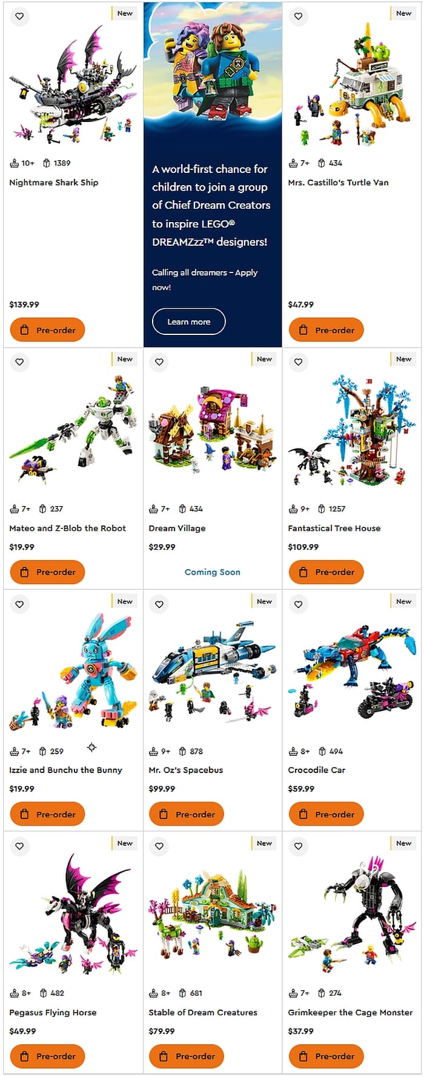The width and height of the screenshot is (424, 1077).
Task: Click heart icon on Izzie and Bunchu the Bunny
Action: (20, 604)
